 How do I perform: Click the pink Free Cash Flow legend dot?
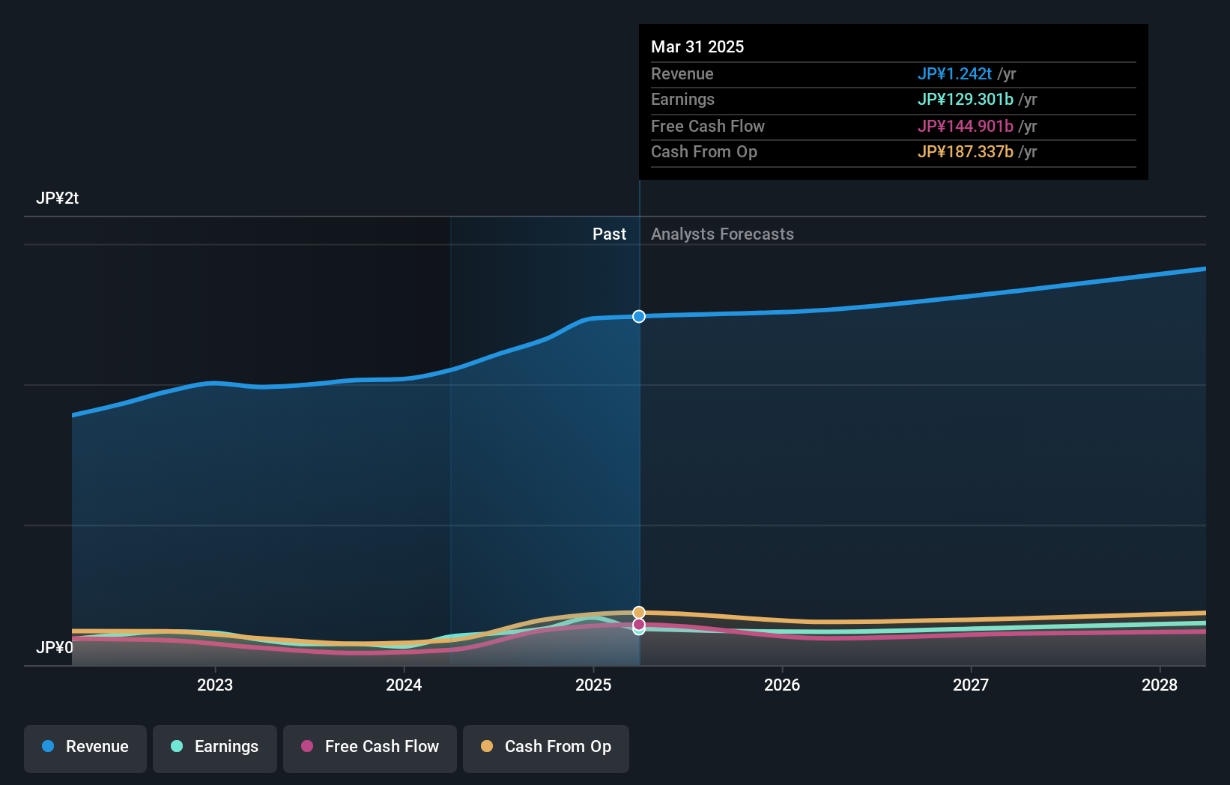[x=307, y=747]
